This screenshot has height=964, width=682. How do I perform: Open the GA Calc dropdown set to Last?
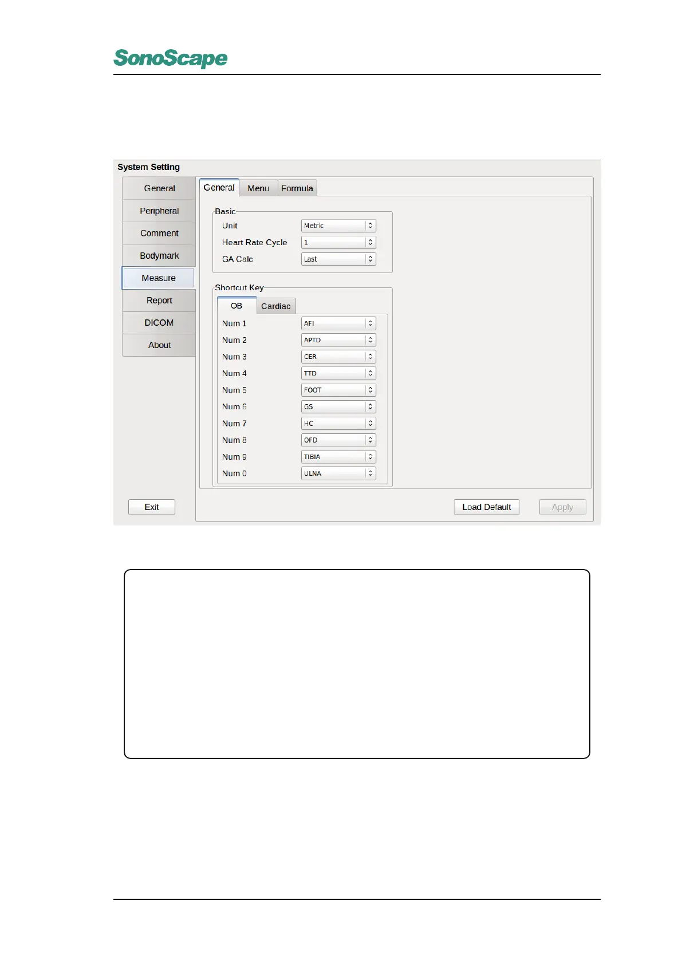tap(338, 259)
